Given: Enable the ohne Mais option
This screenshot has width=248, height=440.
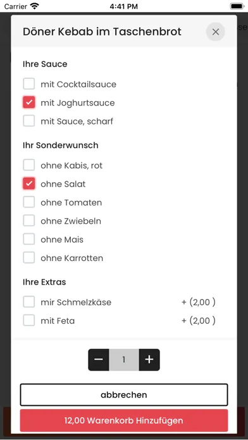Looking at the screenshot, I should pos(29,240).
